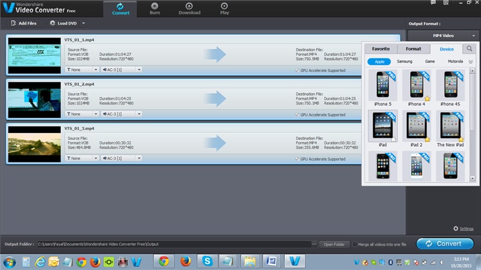Open the Play tab

point(224,8)
